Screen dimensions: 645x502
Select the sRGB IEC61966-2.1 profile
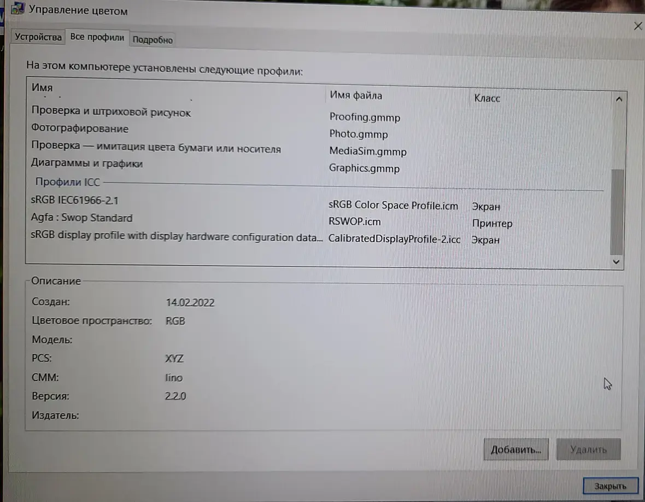pos(74,200)
